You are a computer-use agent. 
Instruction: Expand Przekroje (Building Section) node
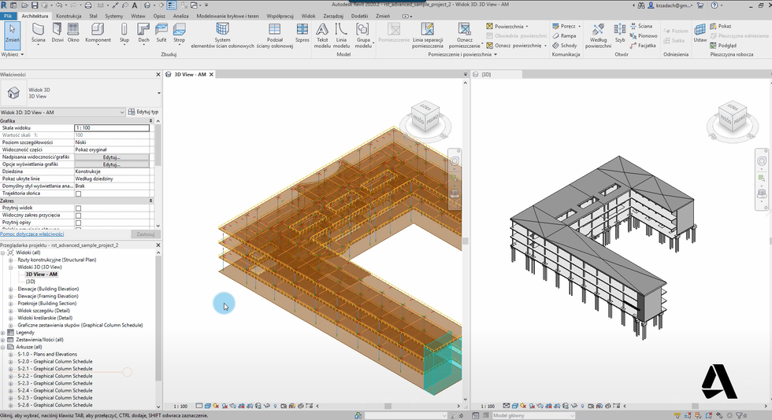point(10,304)
